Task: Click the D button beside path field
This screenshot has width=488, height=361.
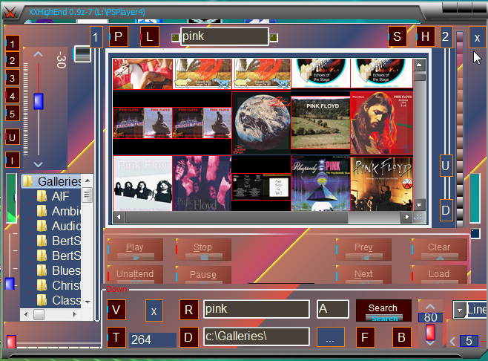Action: pos(189,337)
